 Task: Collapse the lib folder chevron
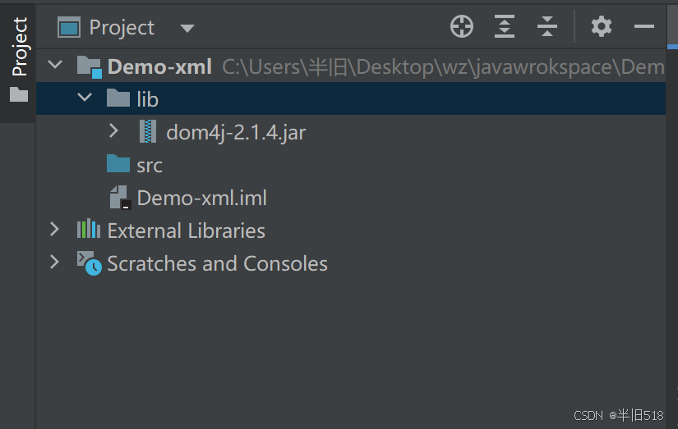point(85,98)
